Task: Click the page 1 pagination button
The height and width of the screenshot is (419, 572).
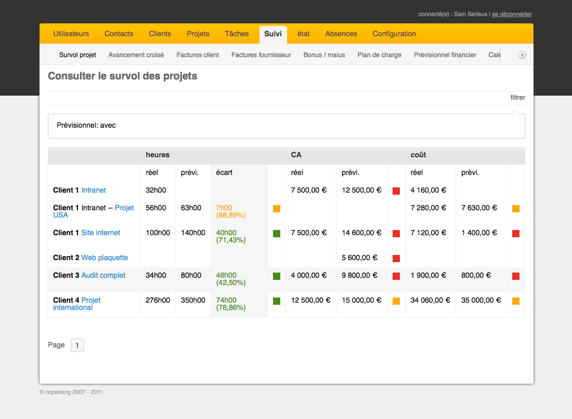Action: 77,345
